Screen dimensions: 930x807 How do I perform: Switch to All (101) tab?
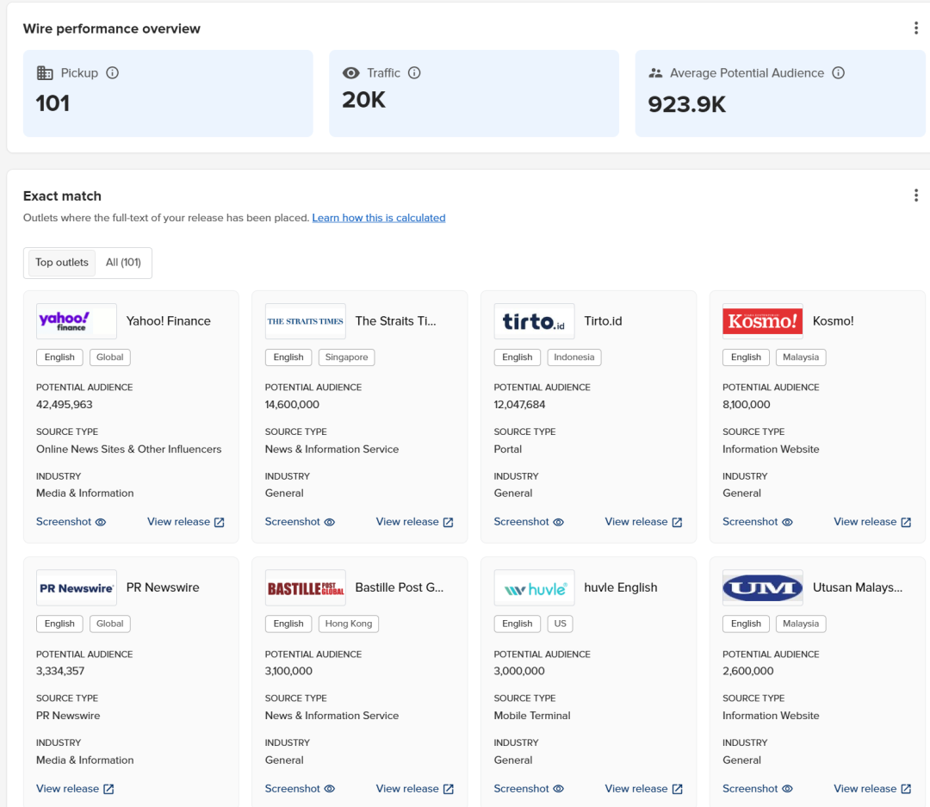[123, 263]
